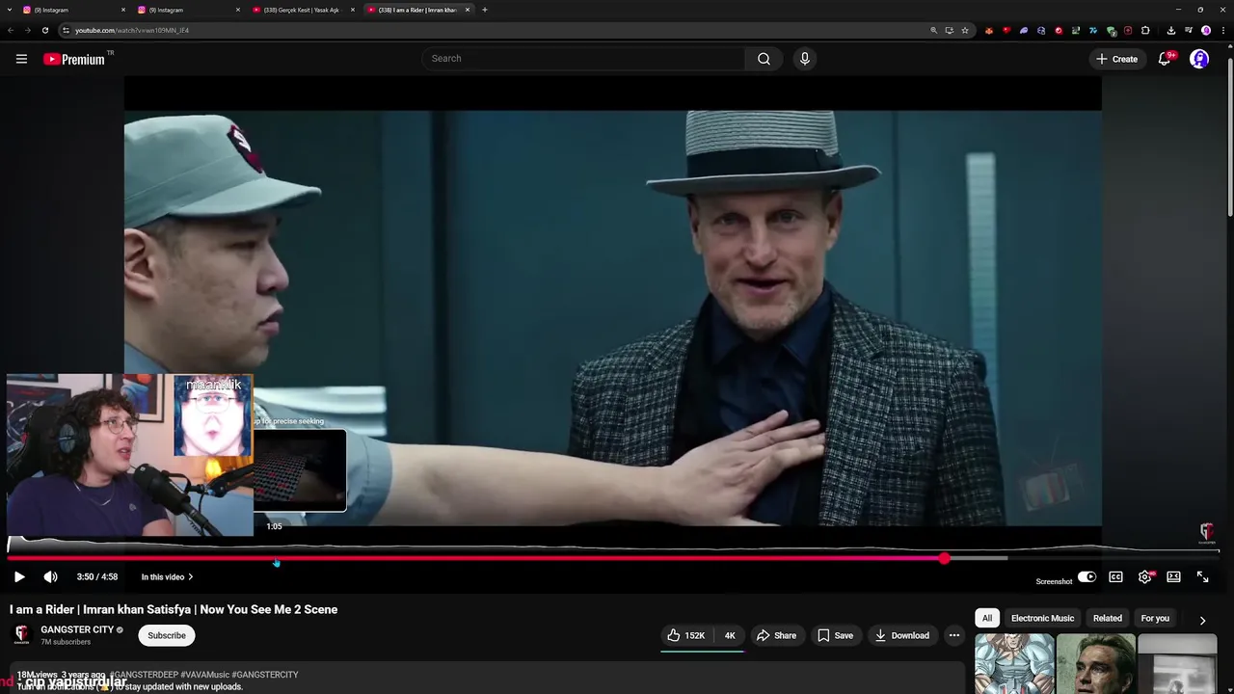The width and height of the screenshot is (1234, 694).
Task: Open the Extensions puzzle menu
Action: 1145,30
